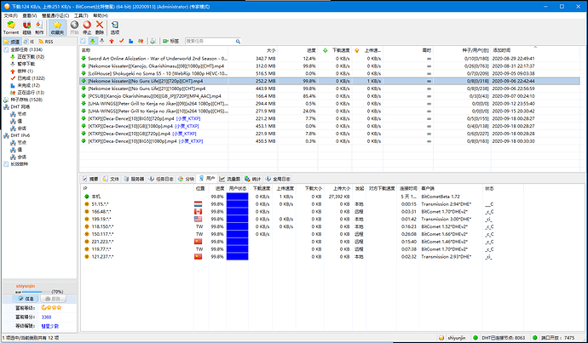Open the Task Log (任务日志) tab
The image size is (588, 343).
click(161, 179)
